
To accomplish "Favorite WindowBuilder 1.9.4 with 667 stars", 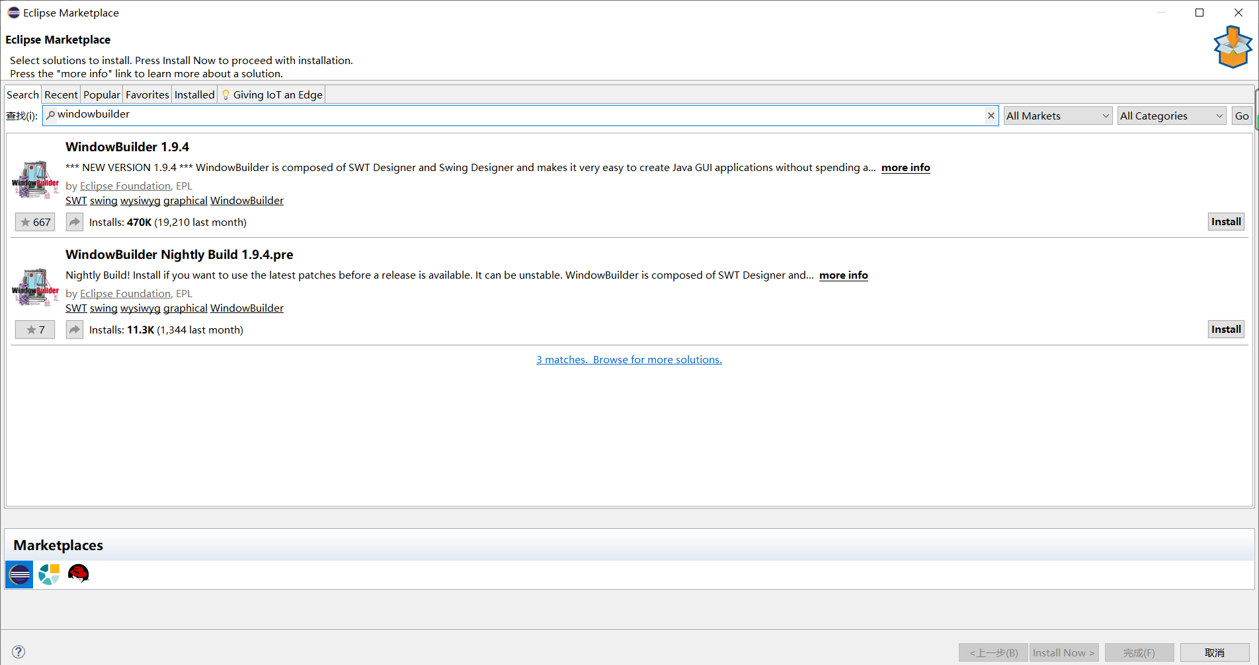I will [35, 222].
